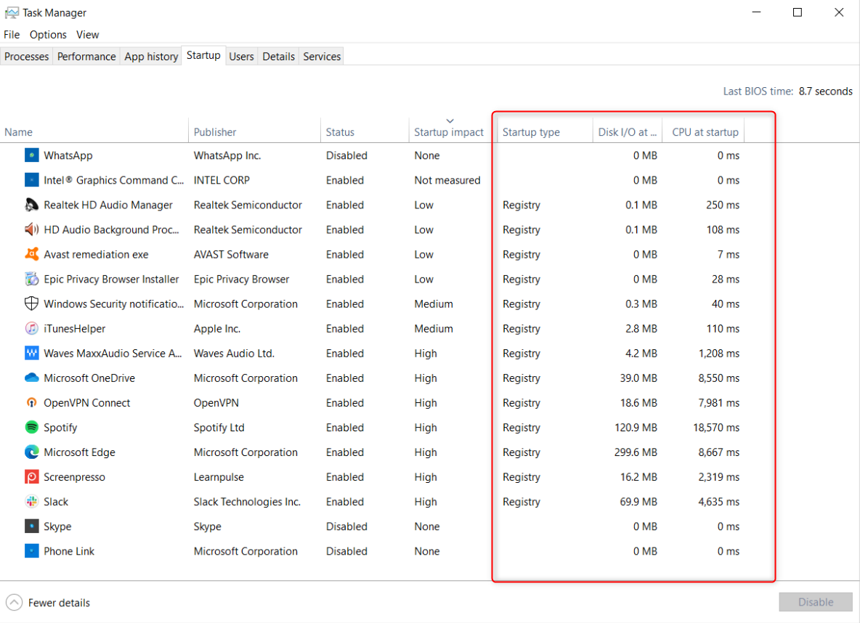
Task: Click the 69.9 MB disk I/O value
Action: (638, 501)
